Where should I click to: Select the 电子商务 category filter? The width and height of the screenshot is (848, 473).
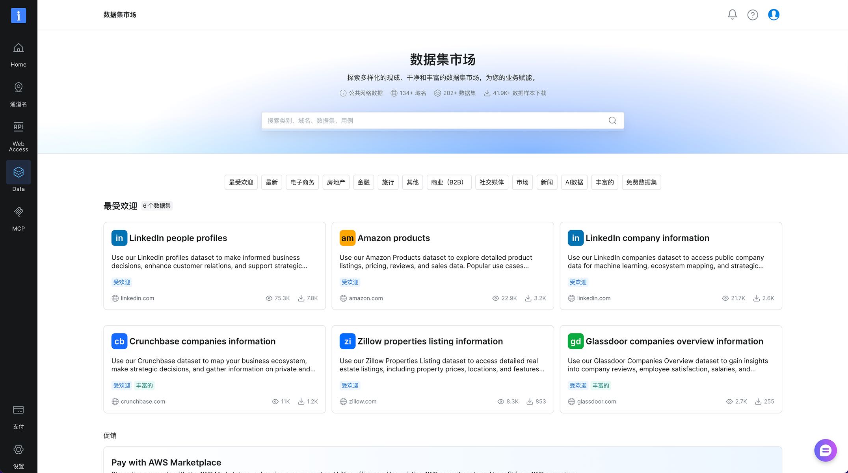click(302, 182)
